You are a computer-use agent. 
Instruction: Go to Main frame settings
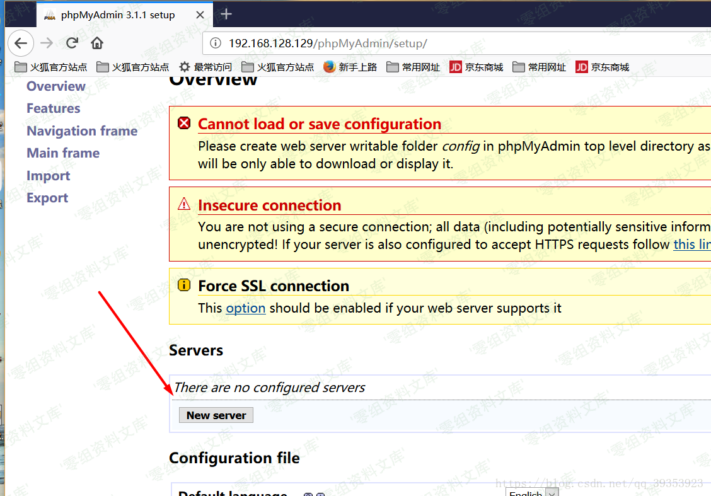63,153
